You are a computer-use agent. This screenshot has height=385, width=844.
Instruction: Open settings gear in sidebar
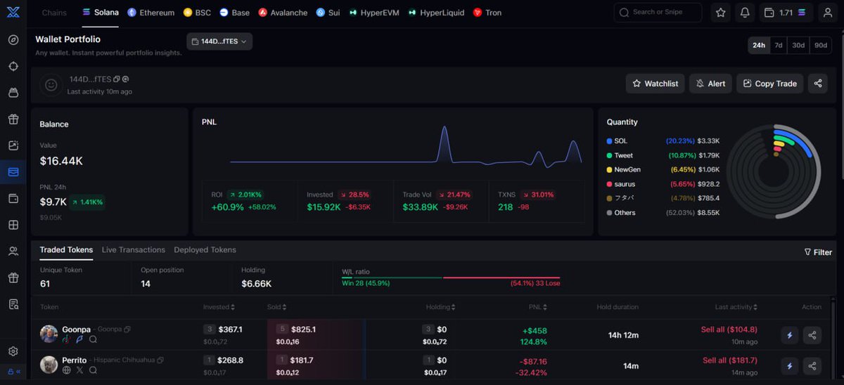pyautogui.click(x=13, y=351)
